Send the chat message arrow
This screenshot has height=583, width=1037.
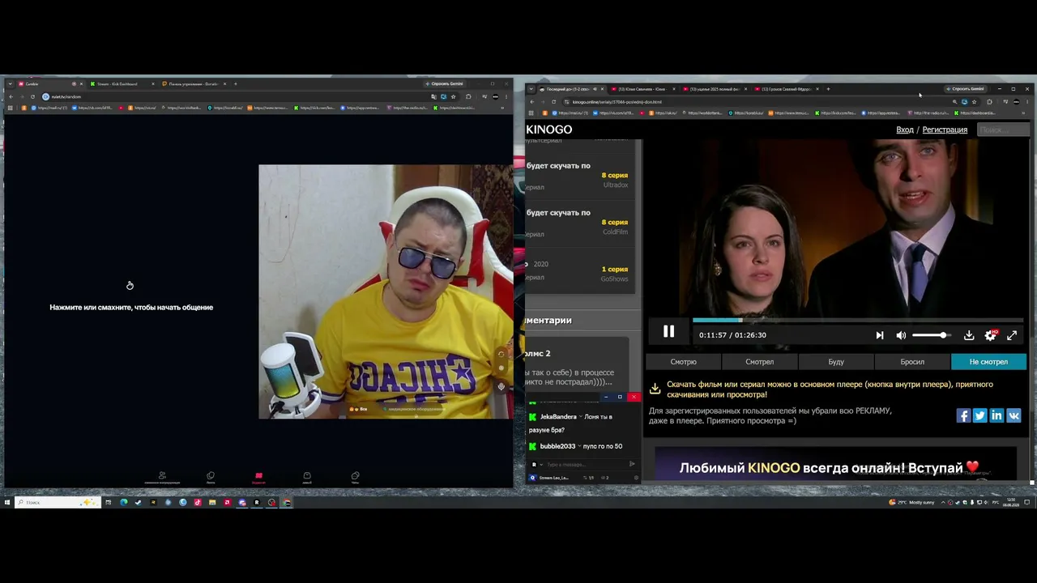[633, 464]
